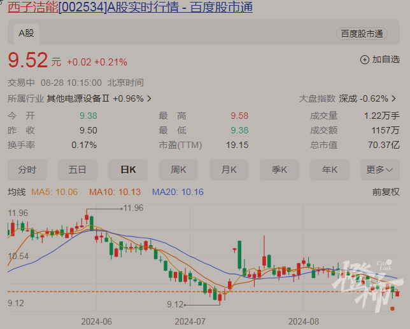410x329 pixels.
Task: Click the 市盈(TTM) value 19.15
Action: (237, 145)
